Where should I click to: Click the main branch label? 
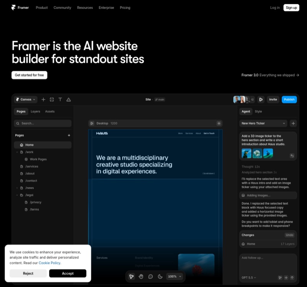coord(160,100)
